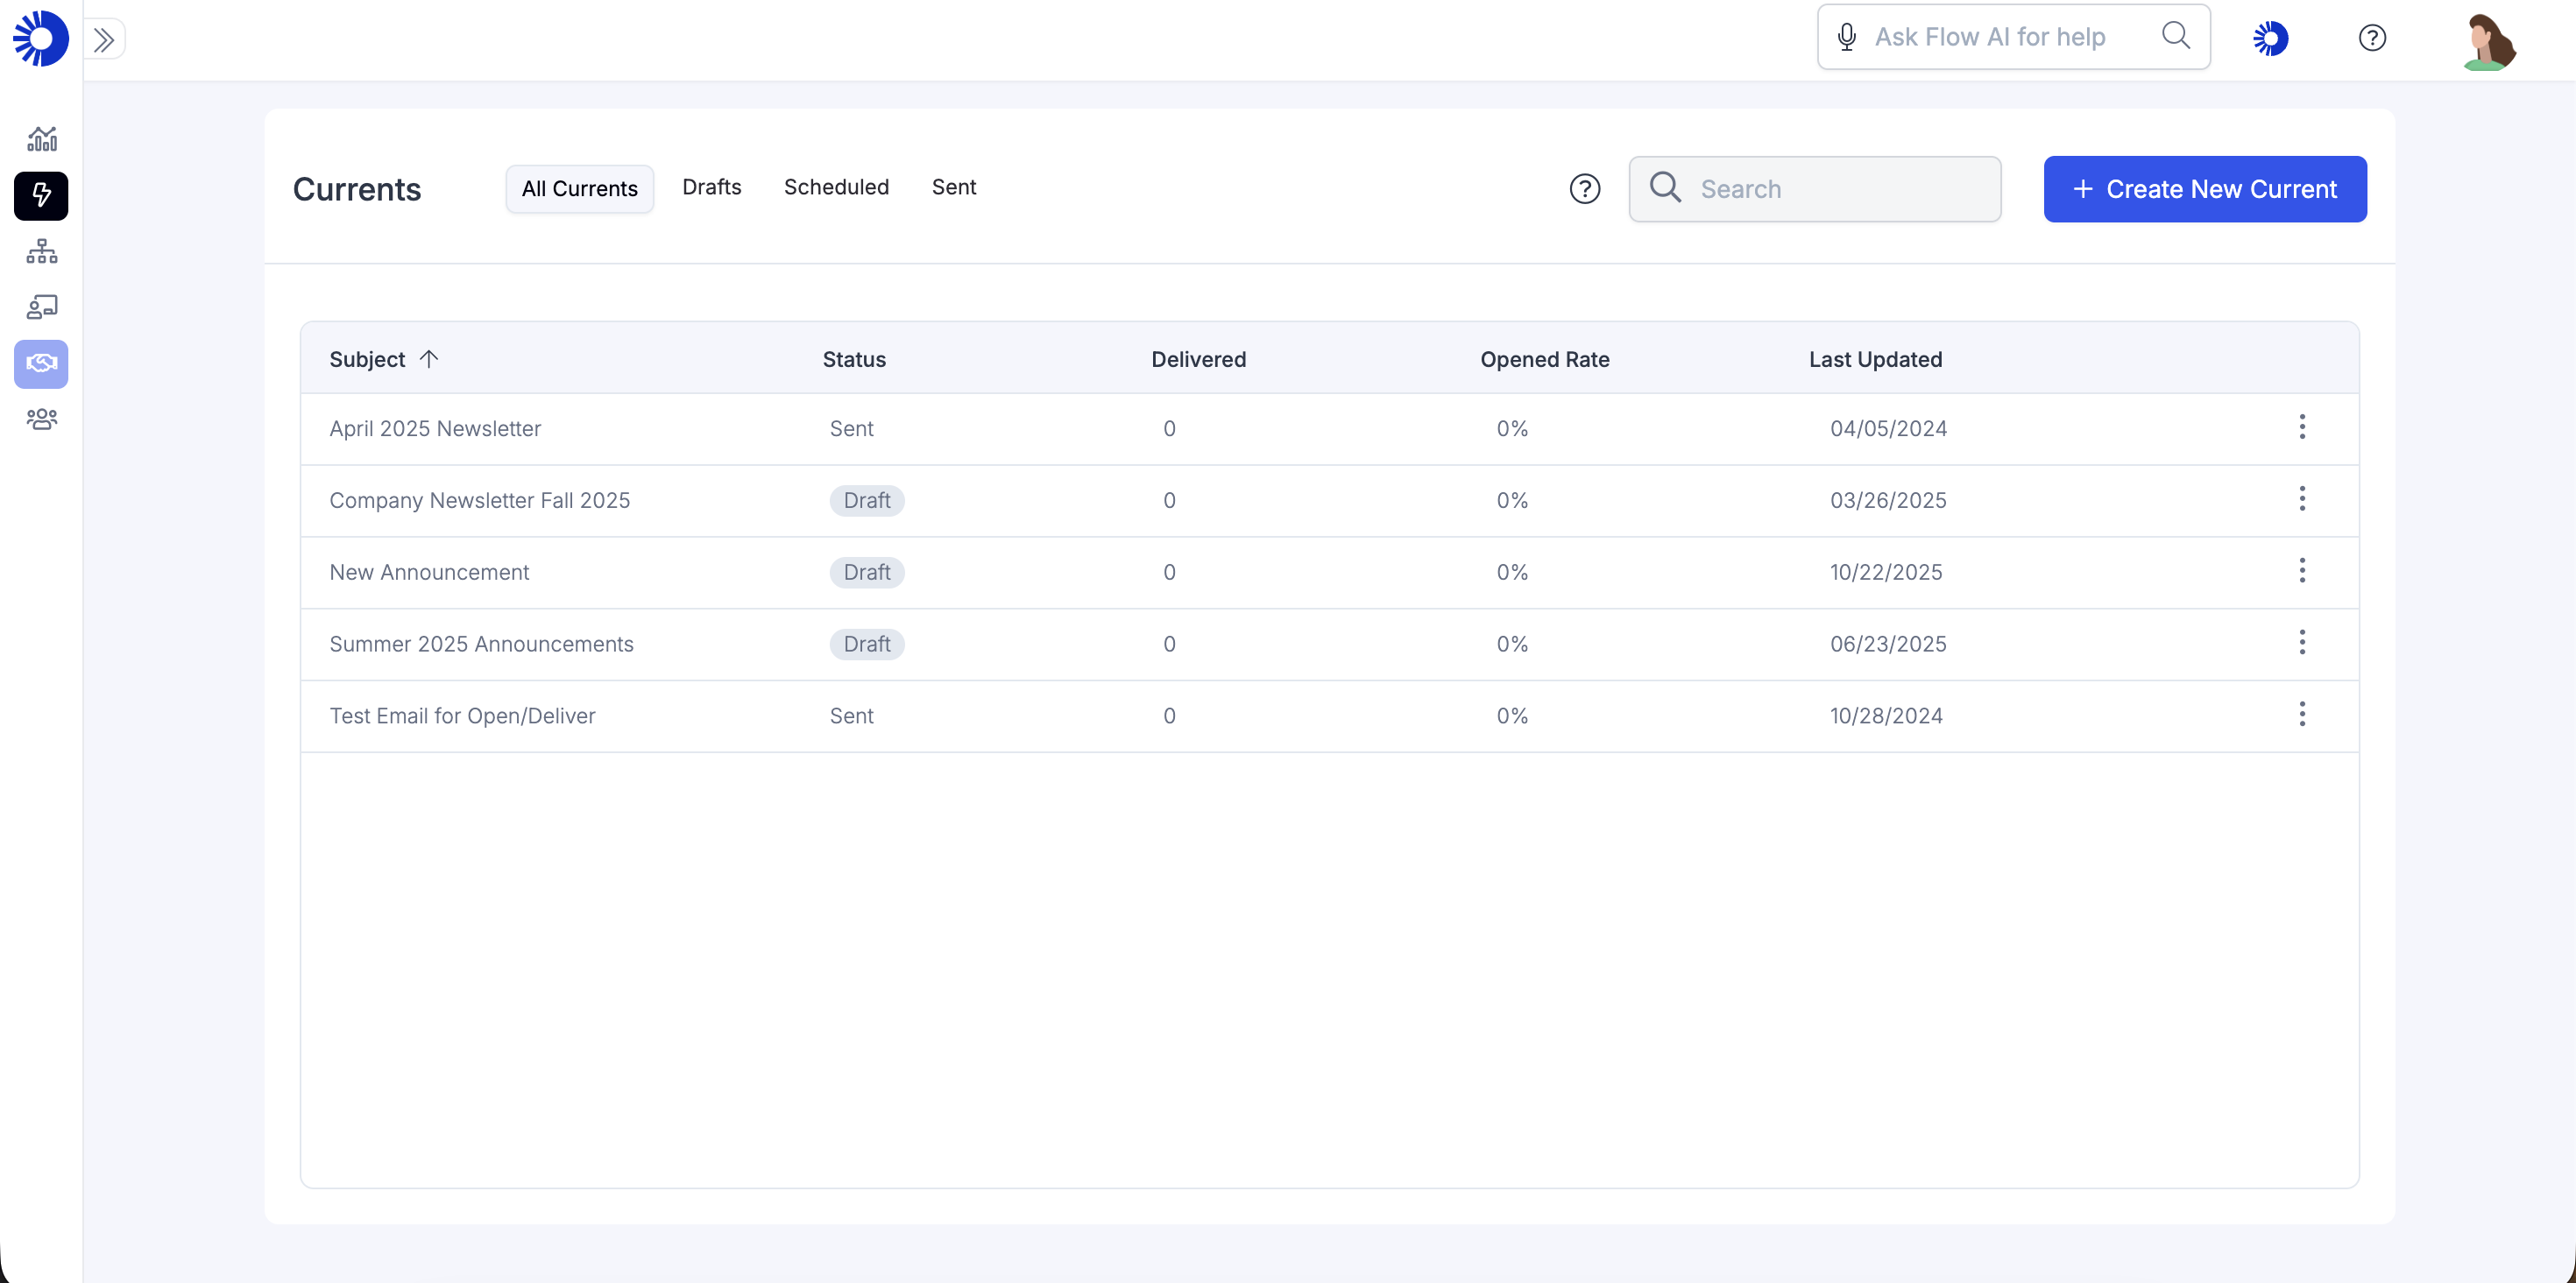The width and height of the screenshot is (2576, 1283).
Task: Select the Sent tab
Action: (x=953, y=187)
